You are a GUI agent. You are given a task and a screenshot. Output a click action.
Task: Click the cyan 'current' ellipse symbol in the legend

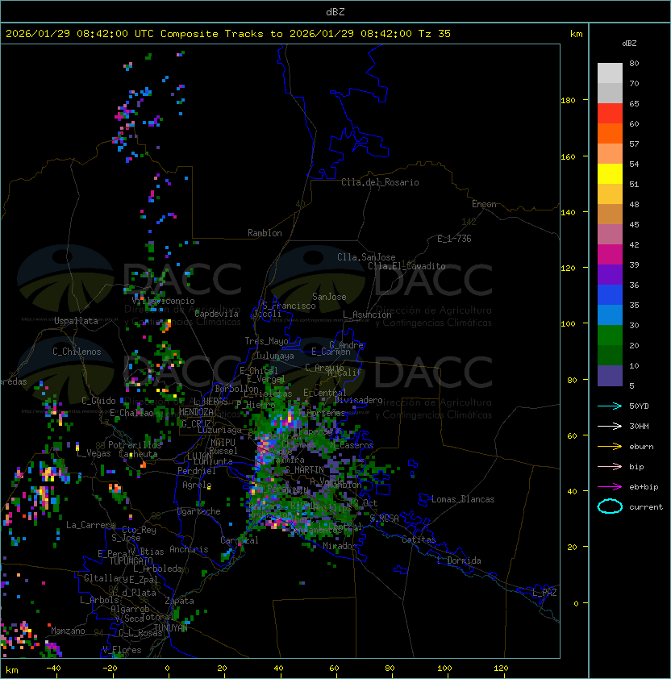[x=610, y=506]
